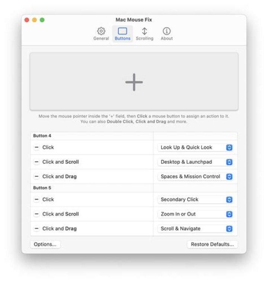This screenshot has width=268, height=282.
Task: Remove Button 4 Click and Drag row
Action: tap(36, 176)
